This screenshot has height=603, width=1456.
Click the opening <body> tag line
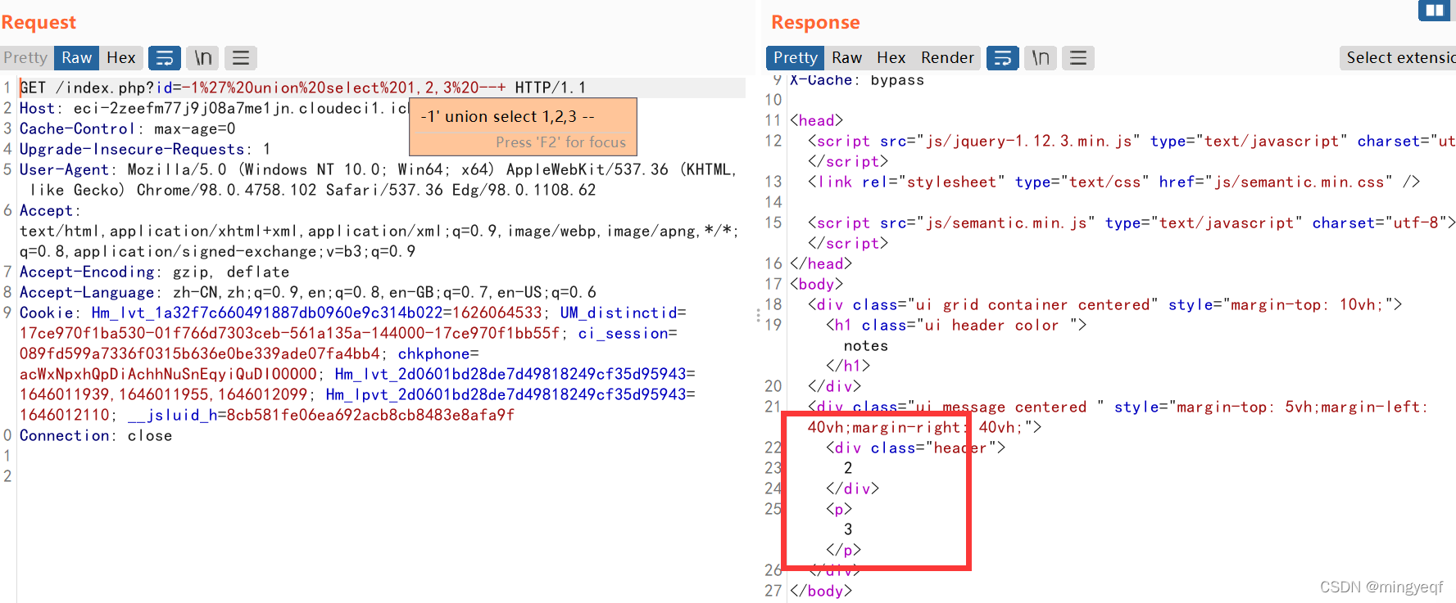(816, 284)
